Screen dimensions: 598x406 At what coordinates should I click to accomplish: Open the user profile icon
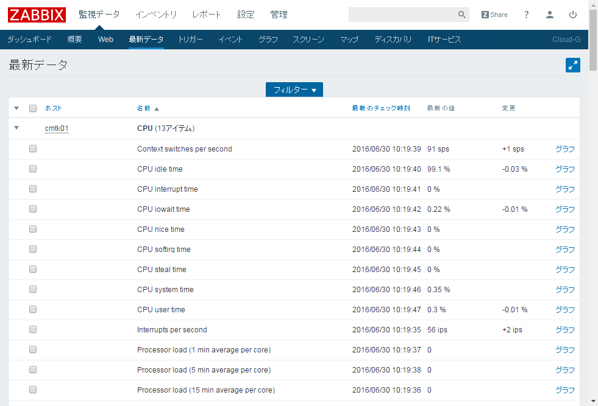coord(549,14)
